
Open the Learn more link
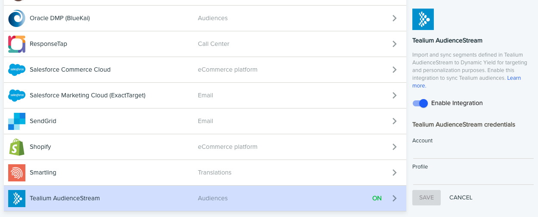[x=513, y=78]
